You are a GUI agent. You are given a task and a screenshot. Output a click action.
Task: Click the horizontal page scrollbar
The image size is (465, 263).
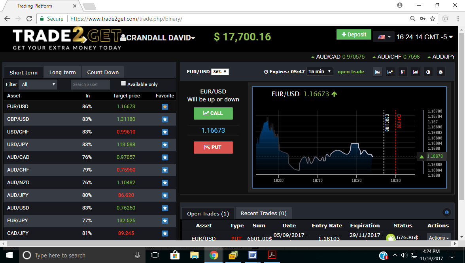click(x=229, y=244)
